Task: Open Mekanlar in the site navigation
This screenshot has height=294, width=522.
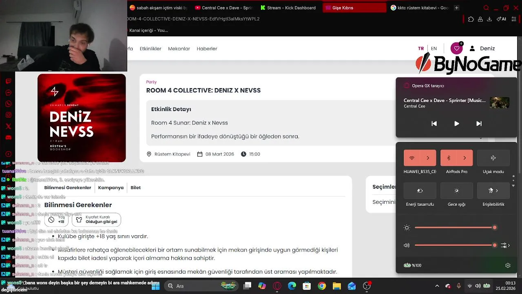Action: [x=179, y=49]
